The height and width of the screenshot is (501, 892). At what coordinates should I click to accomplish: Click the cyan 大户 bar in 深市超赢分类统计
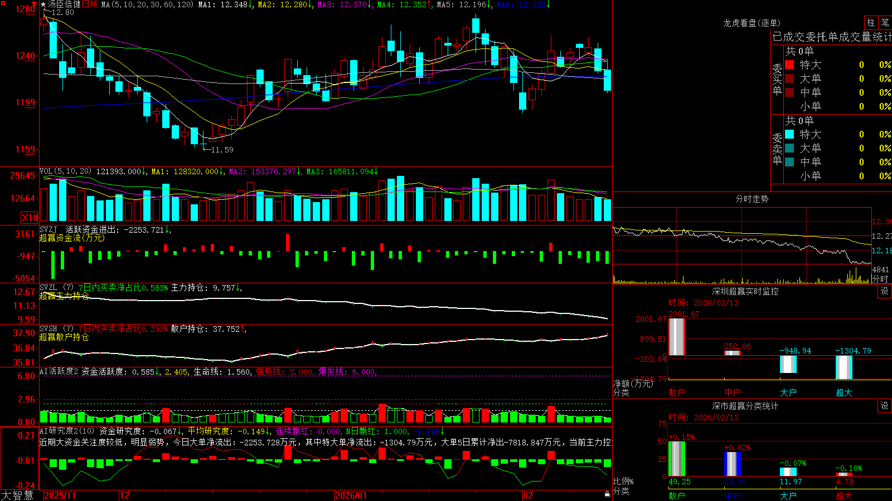[x=788, y=472]
